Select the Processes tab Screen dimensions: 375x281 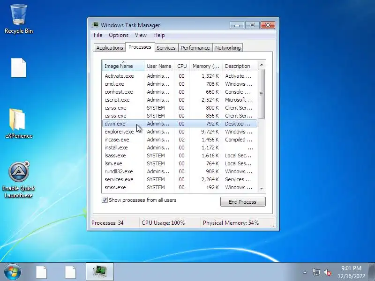click(x=140, y=47)
